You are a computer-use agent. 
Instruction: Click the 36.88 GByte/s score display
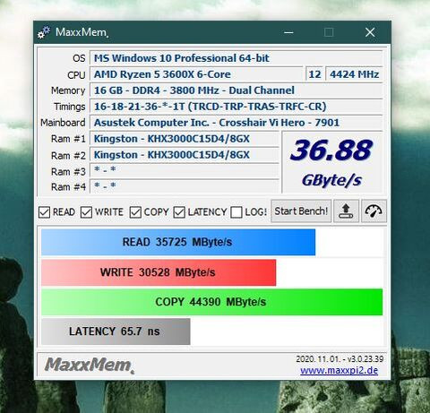point(332,162)
